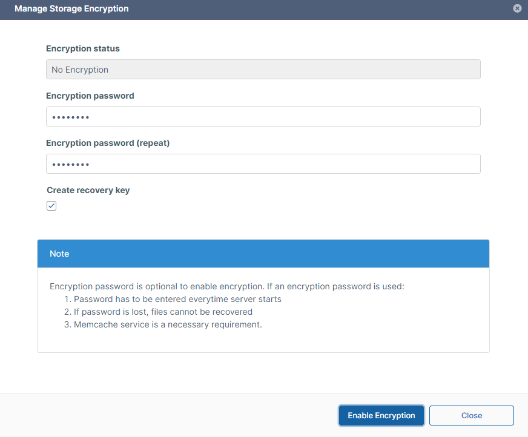This screenshot has height=437, width=528.
Task: Click into the Encryption password (repeat) field
Action: [263, 164]
